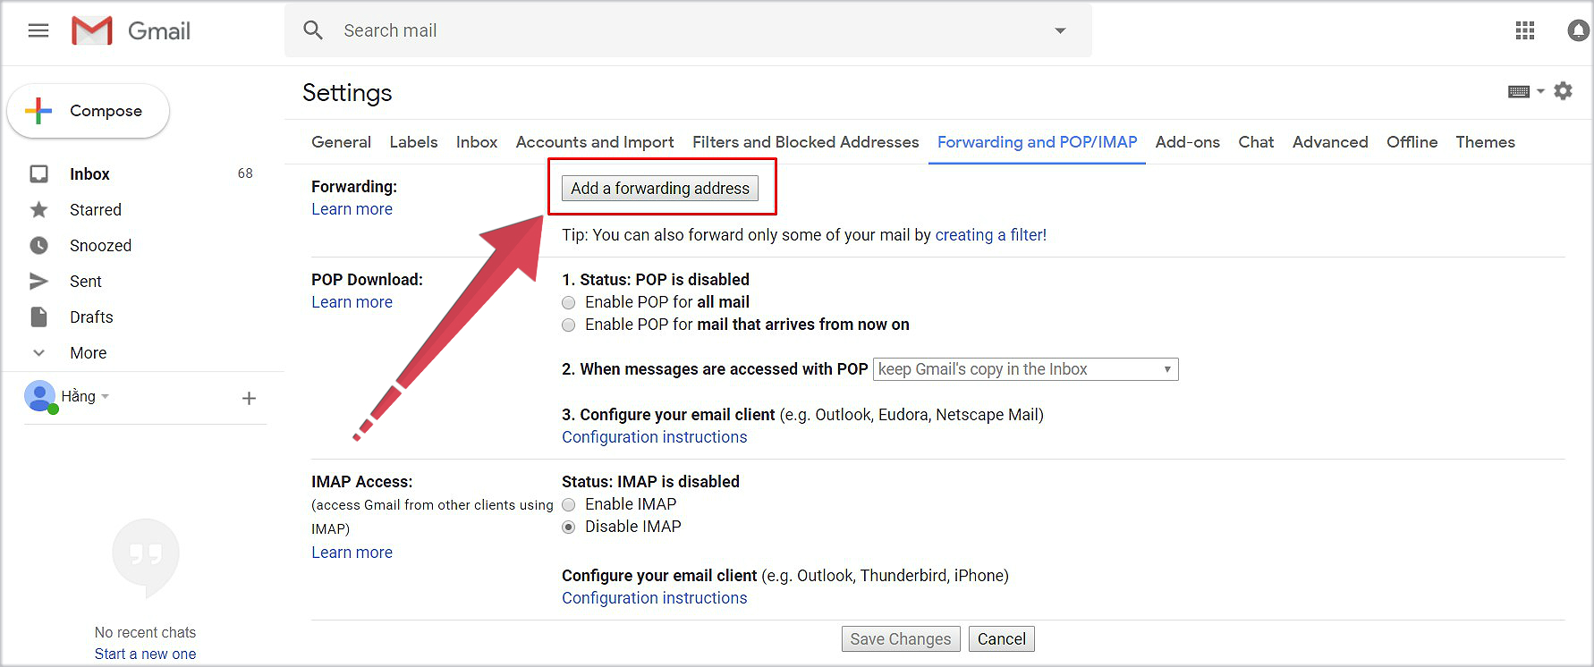This screenshot has height=667, width=1594.
Task: Click the search magnifier icon
Action: tap(313, 30)
